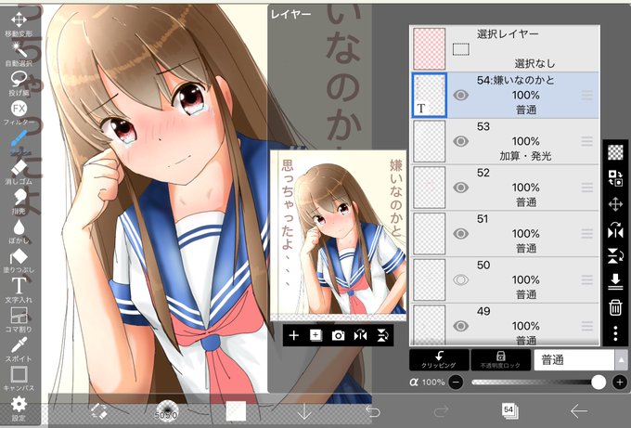Open the FX Filter tool (フィルター)
This screenshot has height=428, width=631.
point(19,112)
